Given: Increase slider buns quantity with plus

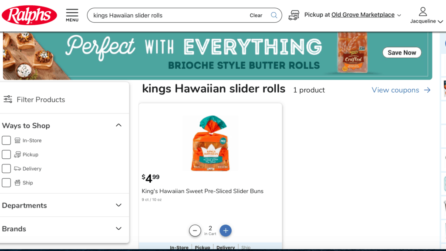Looking at the screenshot, I should [226, 231].
